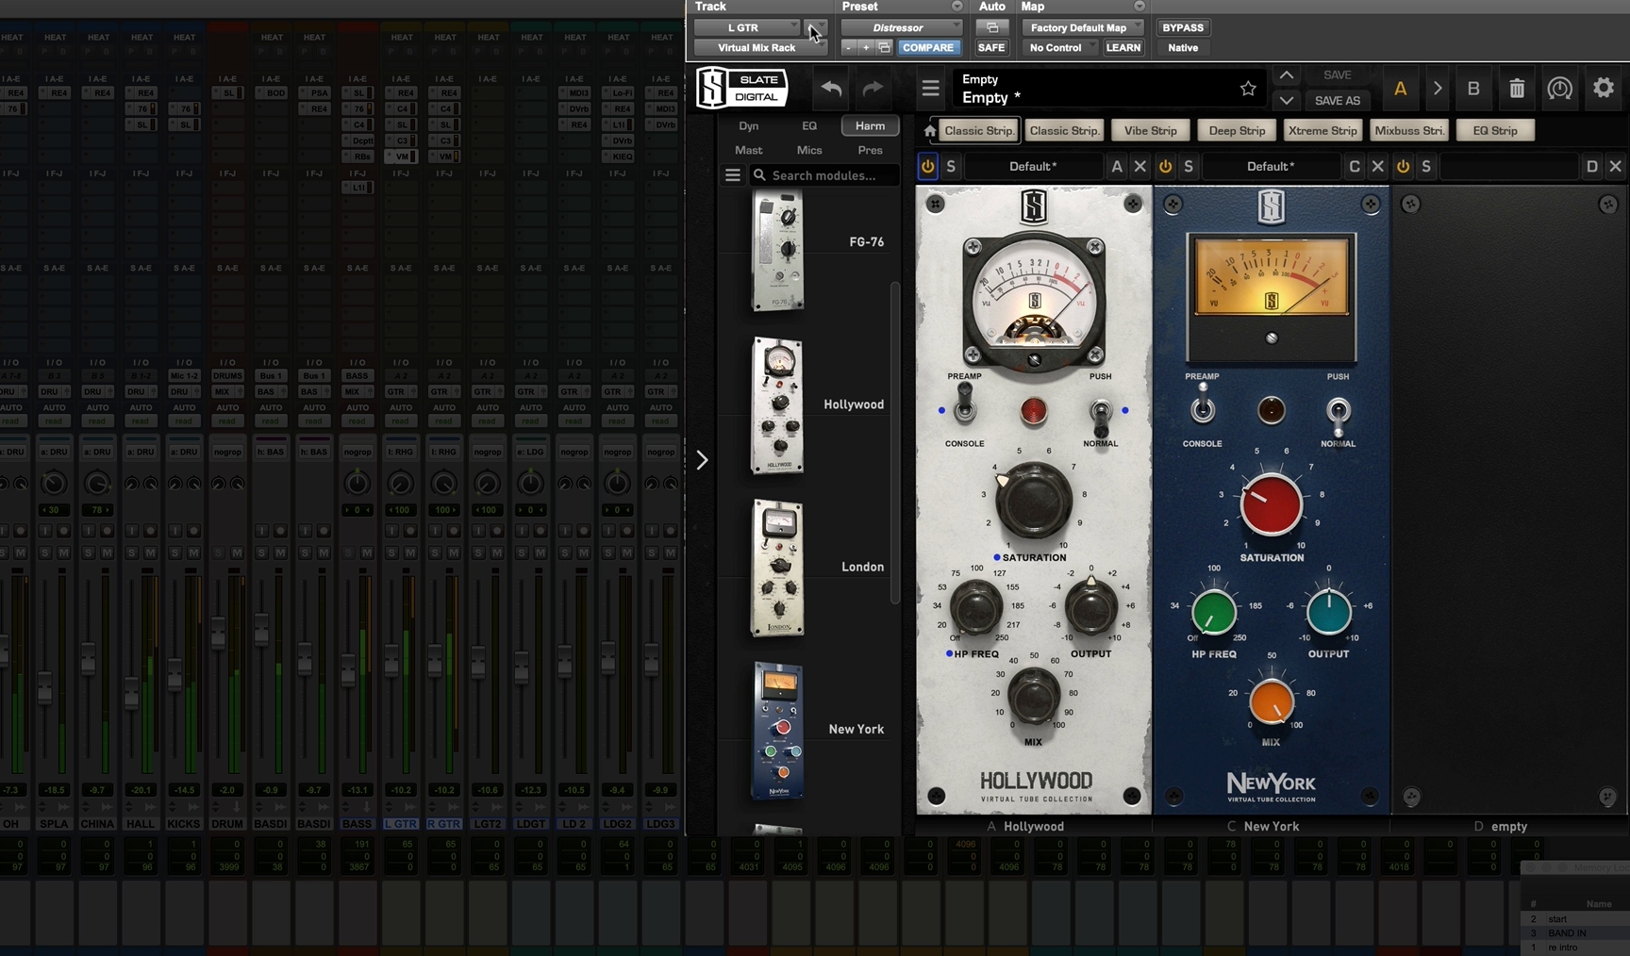The height and width of the screenshot is (956, 1630).
Task: Remove module from slot C with X
Action: [1377, 166]
